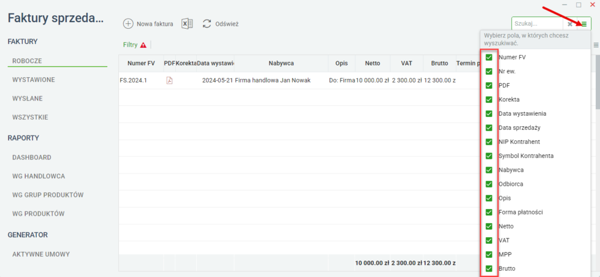Toggle the PDF search field checkbox
600x277 pixels.
coord(489,85)
